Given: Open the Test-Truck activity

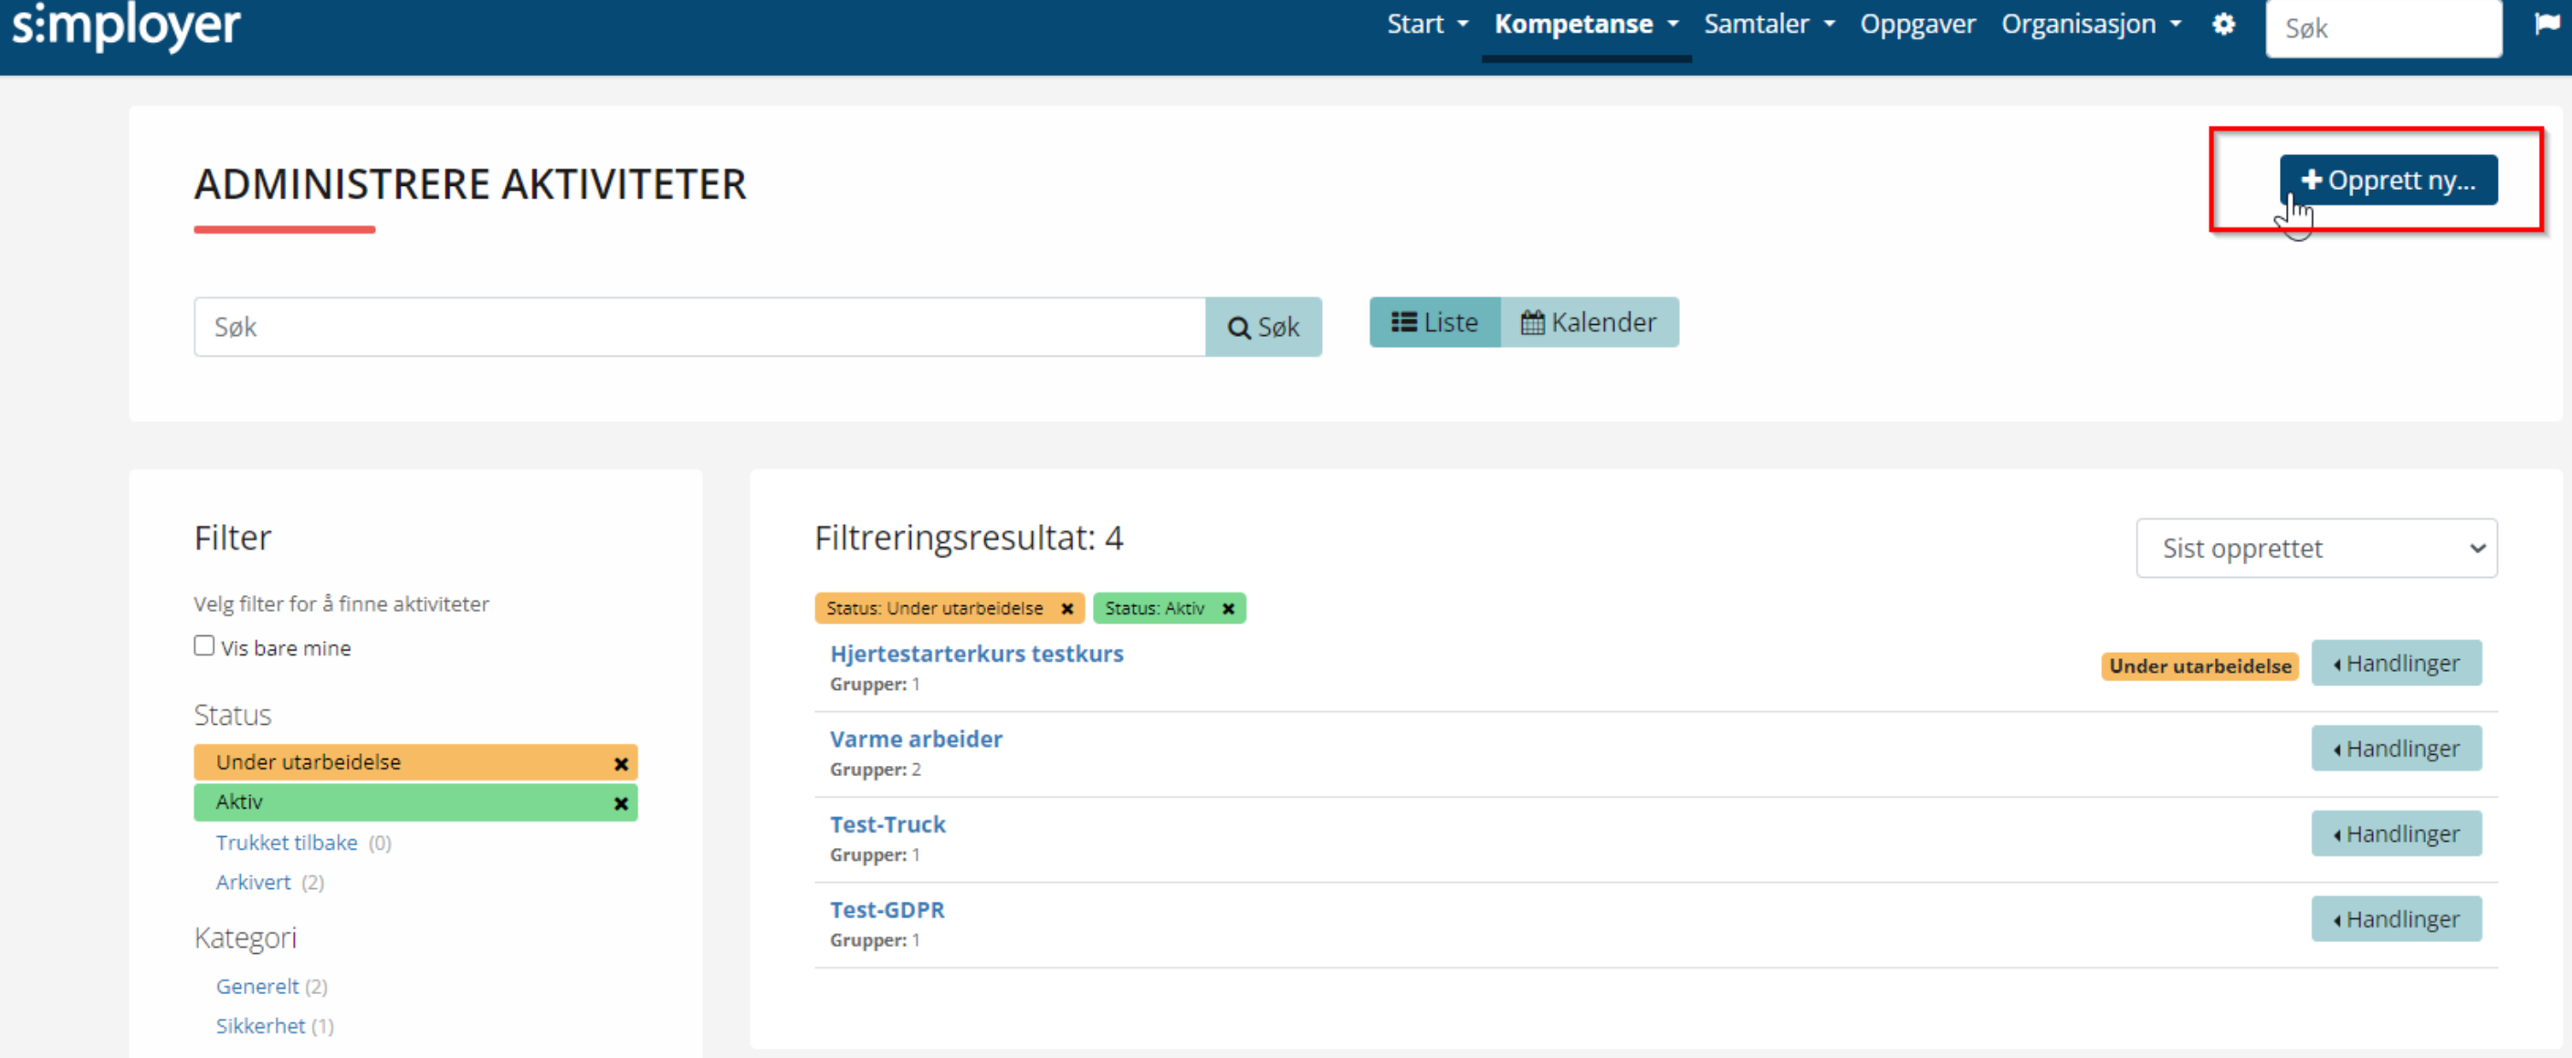Looking at the screenshot, I should click(887, 824).
